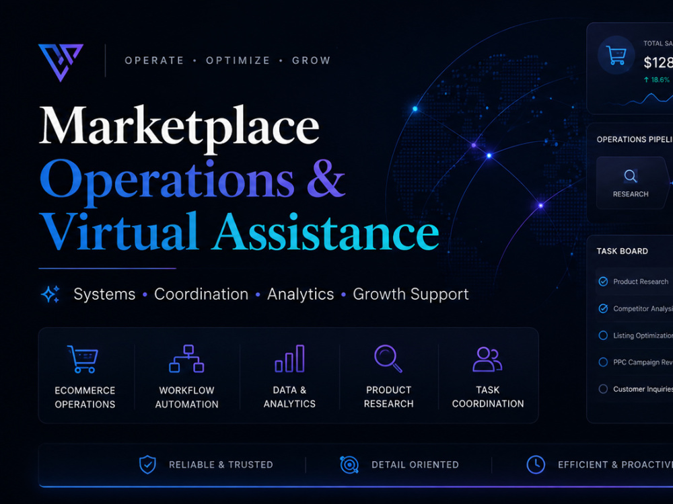The image size is (673, 504).
Task: Click the word Analytics
Action: [300, 295]
